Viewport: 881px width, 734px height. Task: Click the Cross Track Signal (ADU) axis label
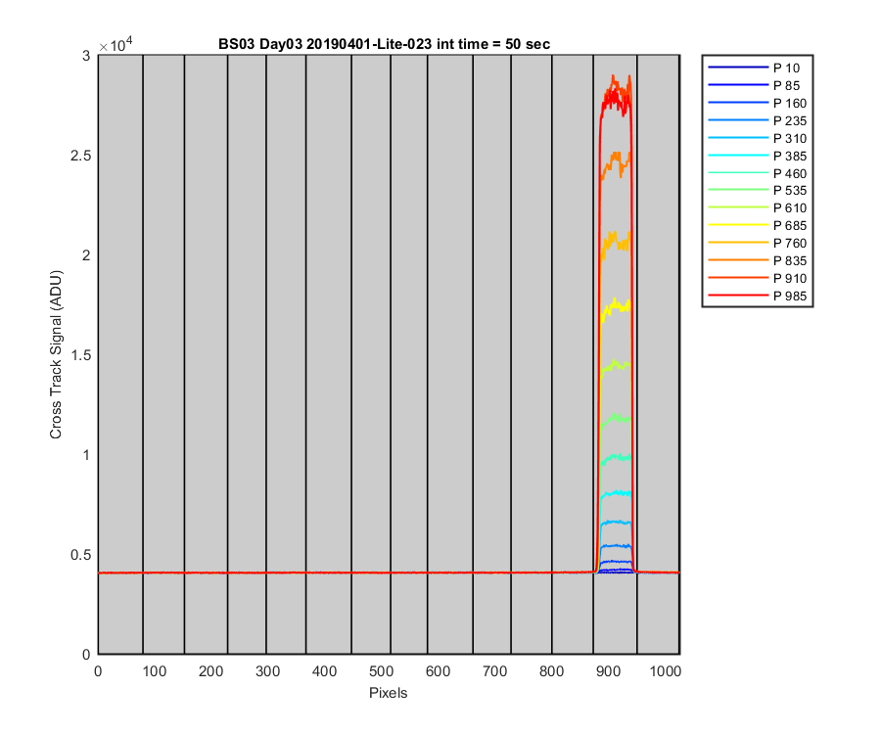pos(56,354)
